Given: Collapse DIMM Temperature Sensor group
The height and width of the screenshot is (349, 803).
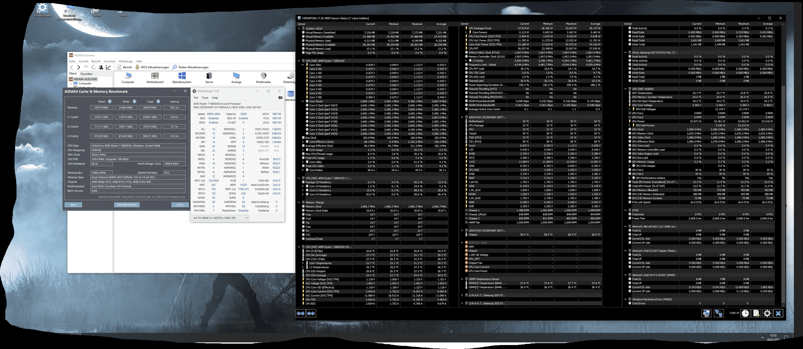Looking at the screenshot, I should pyautogui.click(x=462, y=279).
